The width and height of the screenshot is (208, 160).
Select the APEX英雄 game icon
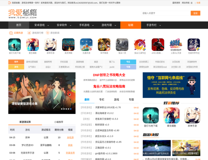pos(158,45)
